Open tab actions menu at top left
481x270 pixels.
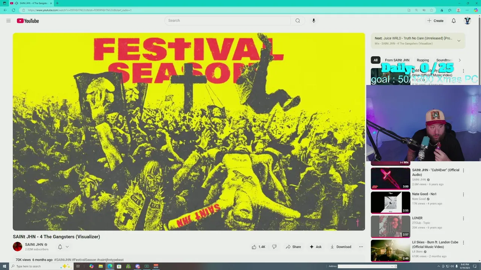[5, 3]
